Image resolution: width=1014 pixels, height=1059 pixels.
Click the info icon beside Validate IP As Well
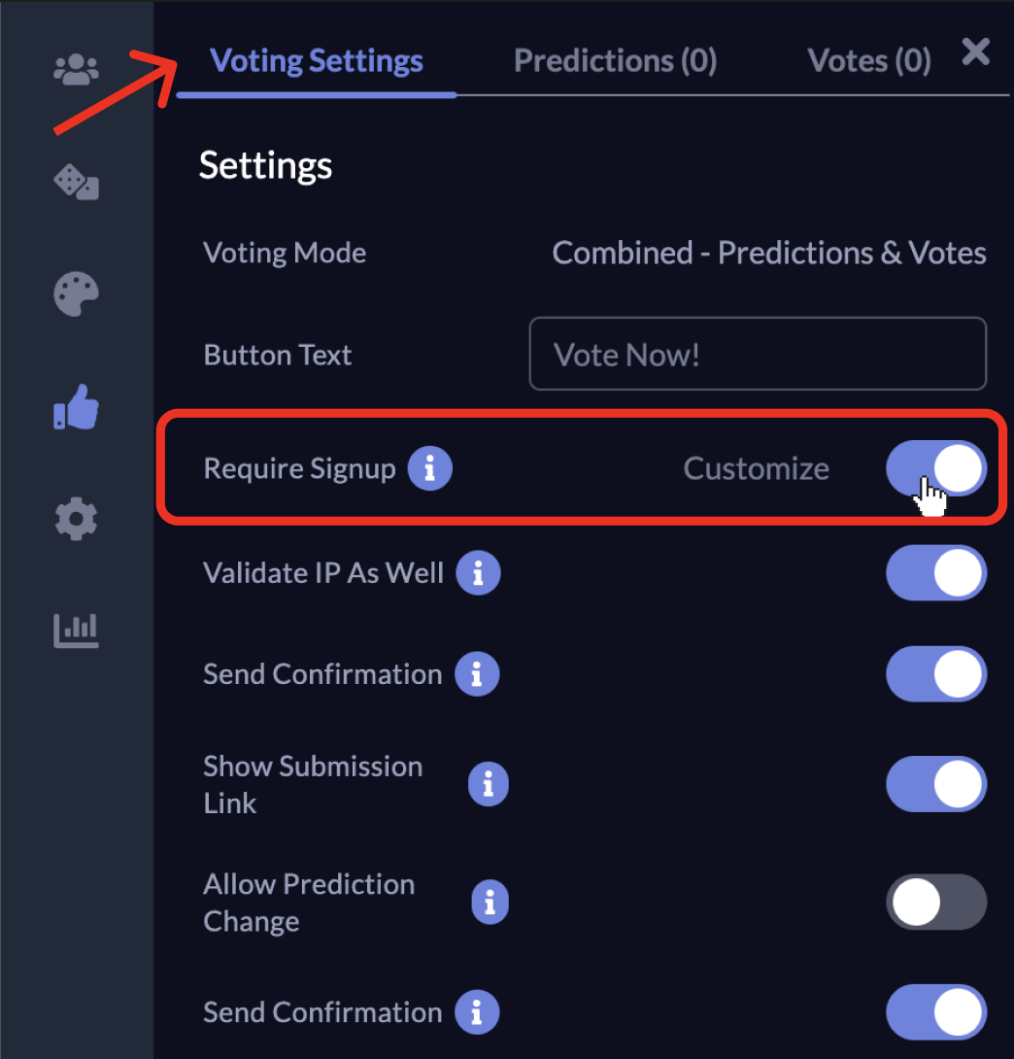(x=478, y=573)
